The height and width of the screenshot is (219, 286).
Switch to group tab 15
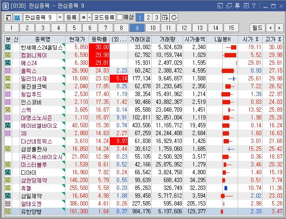pos(231,28)
